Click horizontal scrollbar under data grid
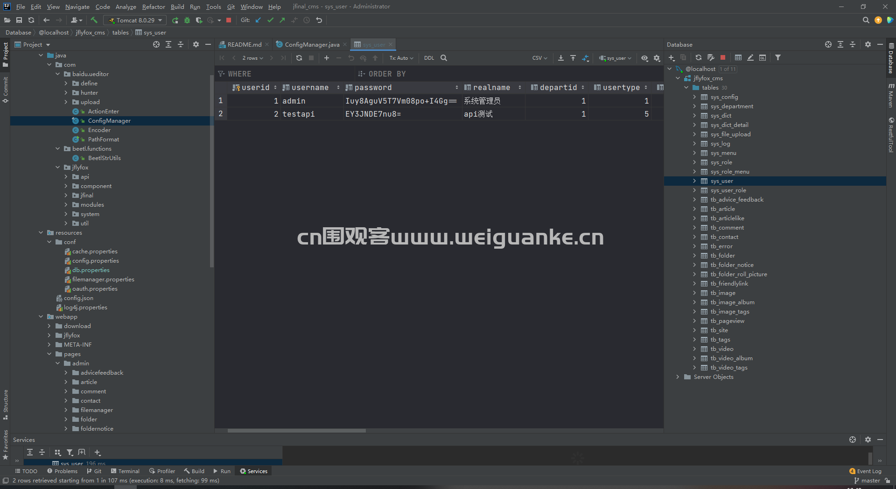 296,430
